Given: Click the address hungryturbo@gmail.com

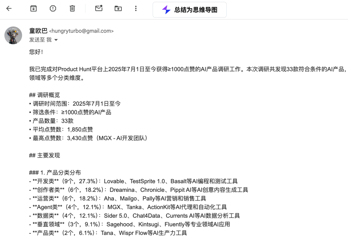Looking at the screenshot, I should point(81,31).
